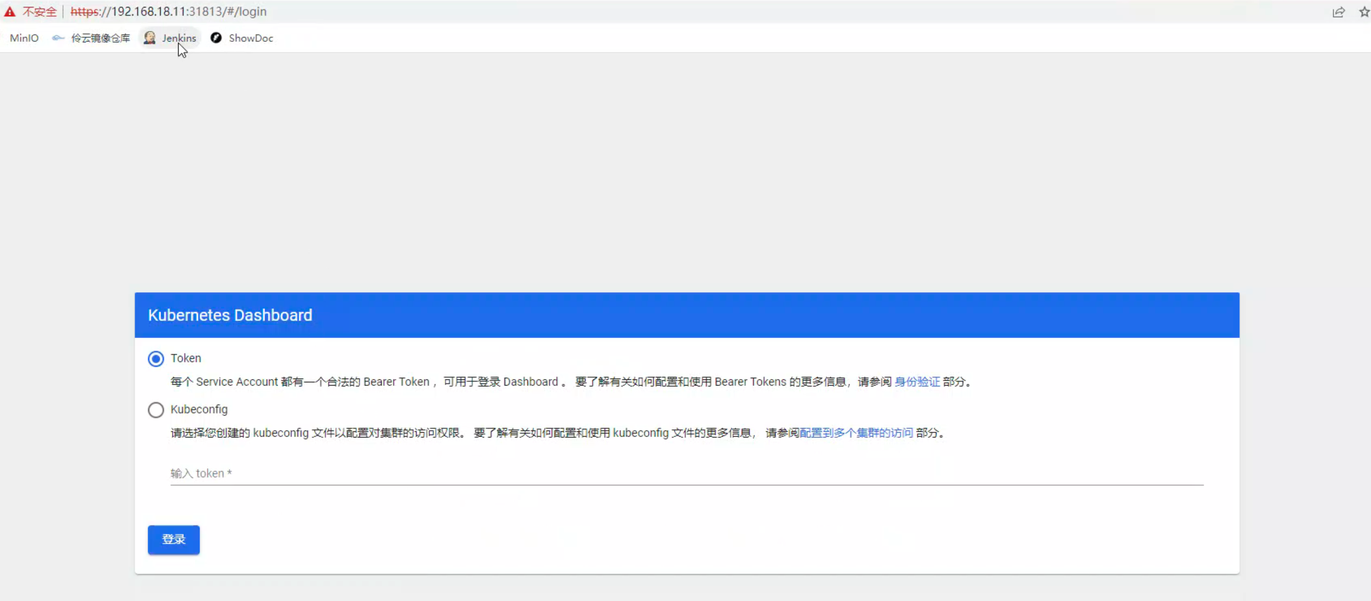Image resolution: width=1371 pixels, height=601 pixels.
Task: Click the 输入 token input field
Action: 686,473
